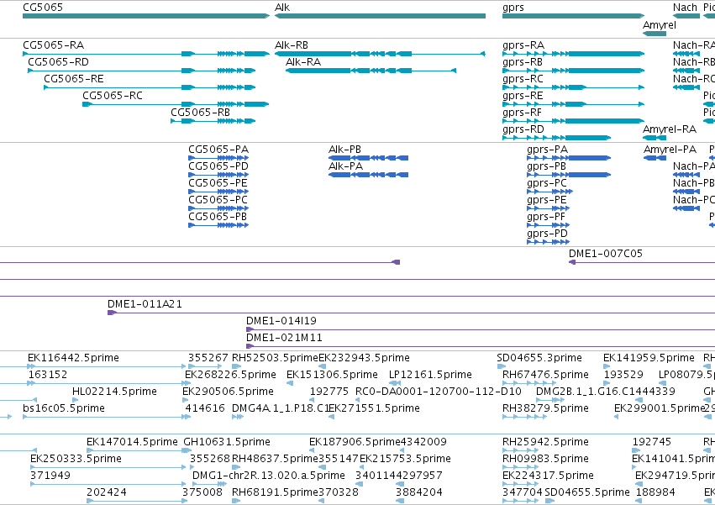Click the CG5065-RC transcript label
715x505 pixels.
113,96
